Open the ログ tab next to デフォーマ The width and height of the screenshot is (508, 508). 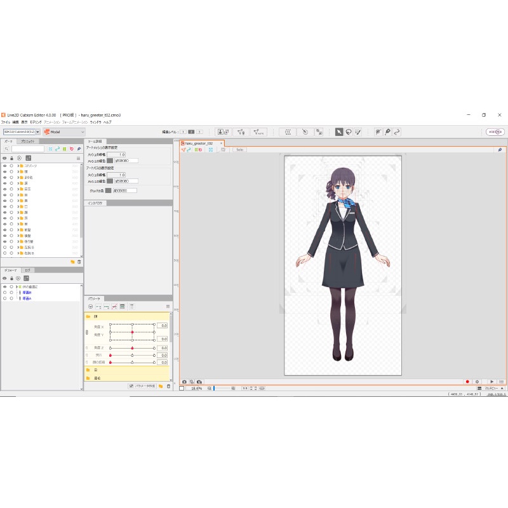point(27,270)
